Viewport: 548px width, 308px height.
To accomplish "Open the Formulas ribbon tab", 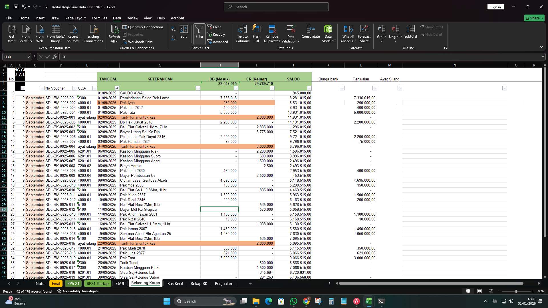I will click(x=99, y=18).
